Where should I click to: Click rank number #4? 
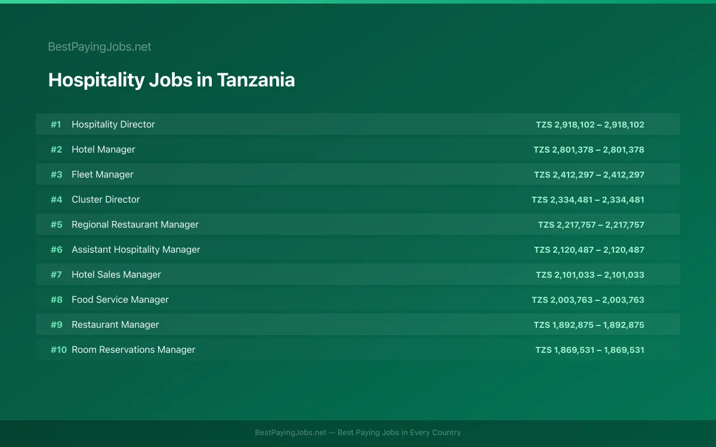click(56, 200)
